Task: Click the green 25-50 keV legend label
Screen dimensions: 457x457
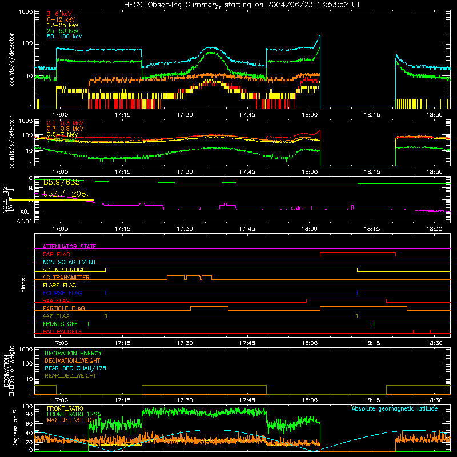Action: [63, 31]
